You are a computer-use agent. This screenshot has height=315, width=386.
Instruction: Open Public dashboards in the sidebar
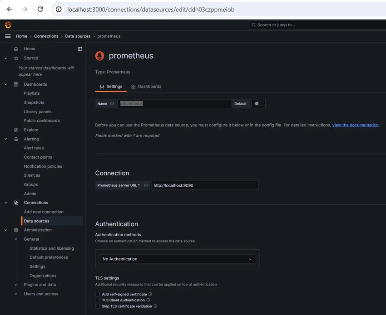click(x=42, y=121)
